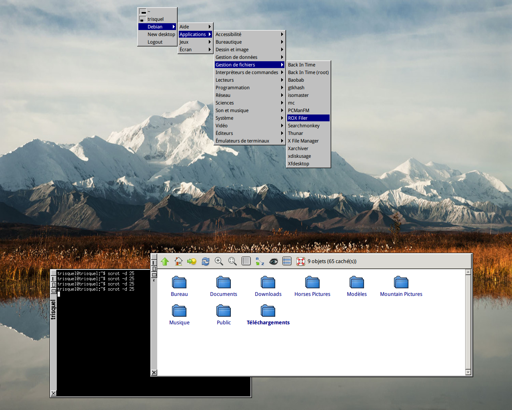The width and height of the screenshot is (512, 410).
Task: Choose New desktop from root menu
Action: click(x=157, y=34)
